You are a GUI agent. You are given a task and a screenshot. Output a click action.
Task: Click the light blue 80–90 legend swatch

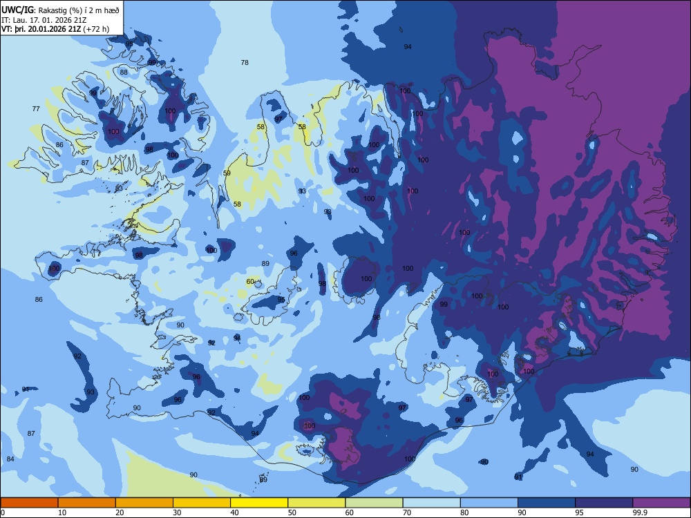(x=489, y=503)
